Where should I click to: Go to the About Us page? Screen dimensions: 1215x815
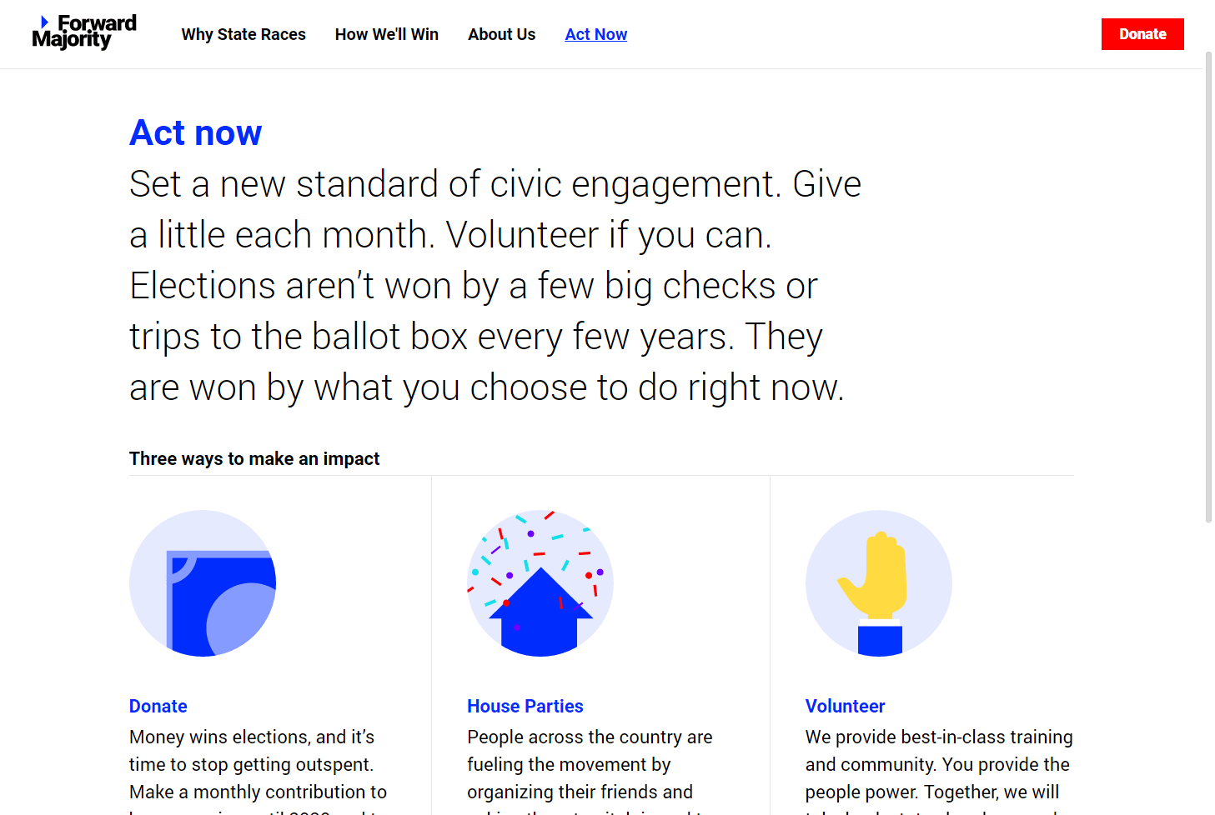(x=502, y=34)
